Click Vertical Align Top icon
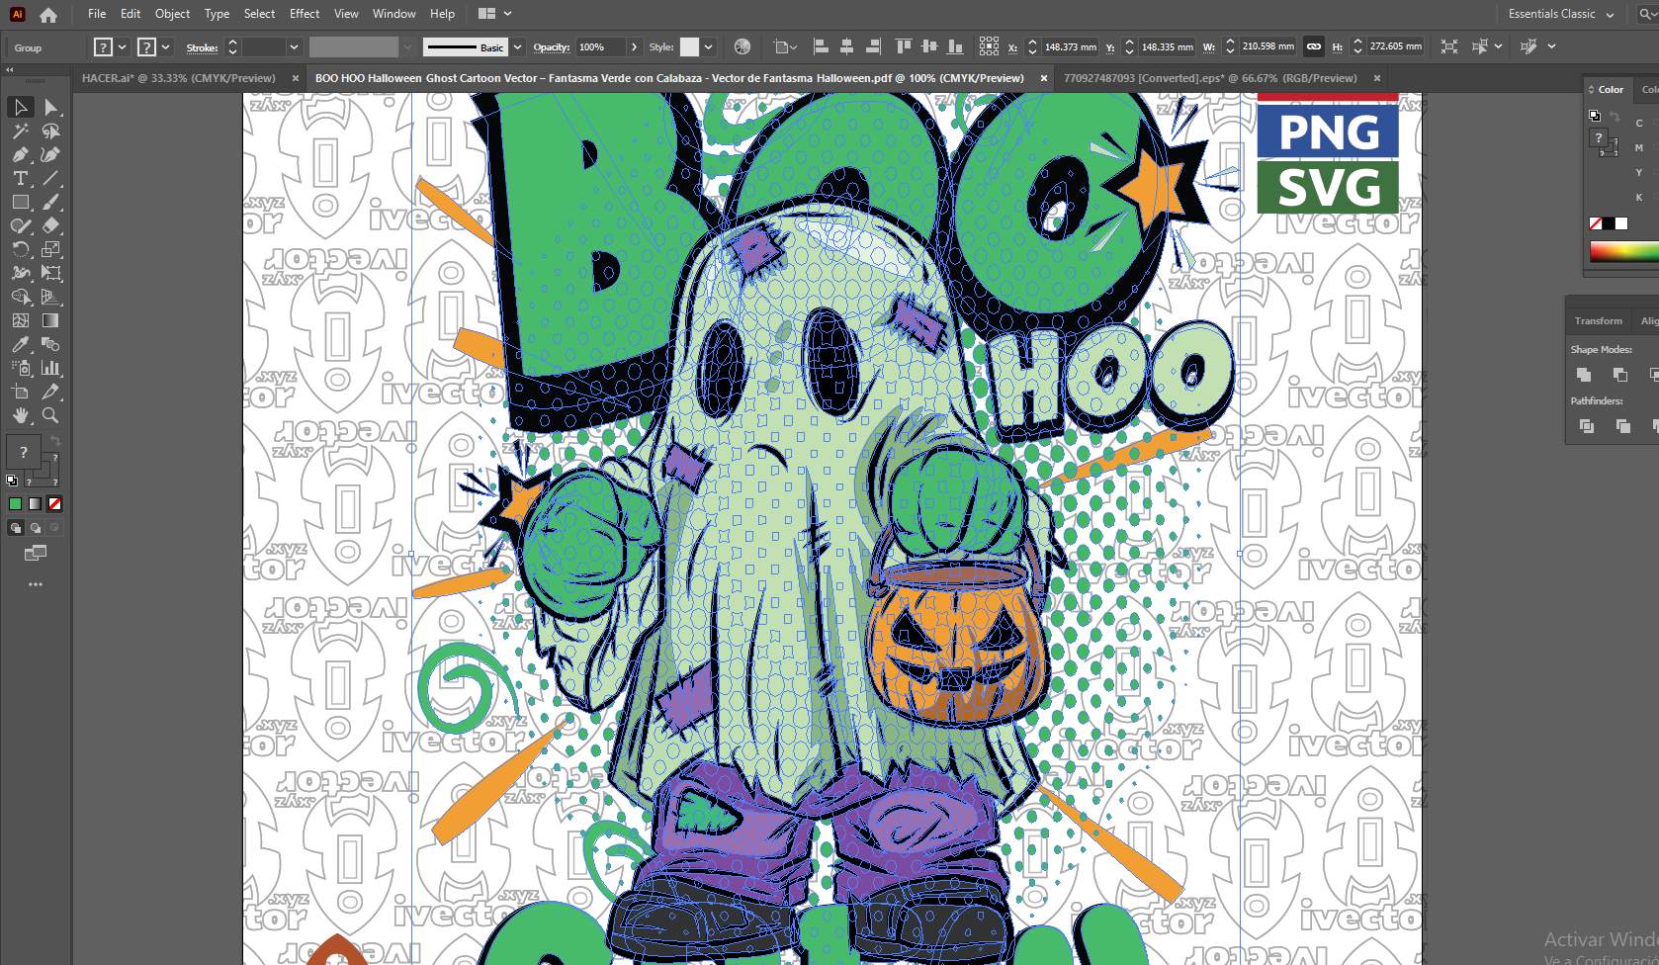This screenshot has width=1659, height=965. (x=903, y=46)
